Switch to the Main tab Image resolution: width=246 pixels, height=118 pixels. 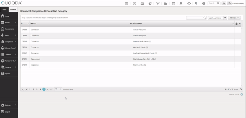click(x=4, y=10)
